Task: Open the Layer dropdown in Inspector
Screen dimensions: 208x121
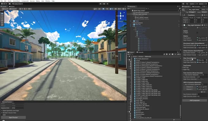Action: (204, 12)
